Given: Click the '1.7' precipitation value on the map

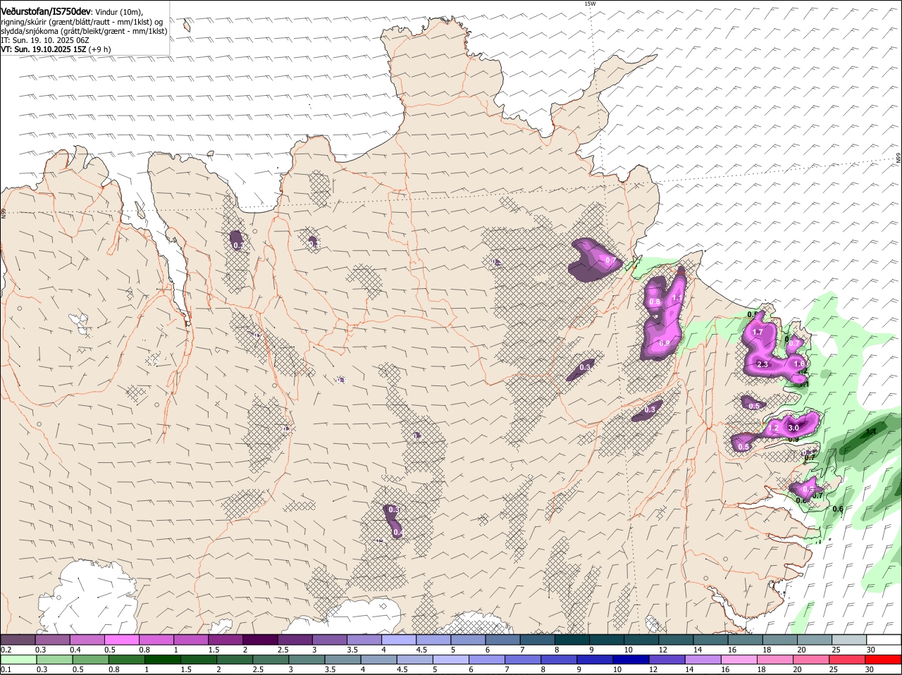Looking at the screenshot, I should pos(758,332).
